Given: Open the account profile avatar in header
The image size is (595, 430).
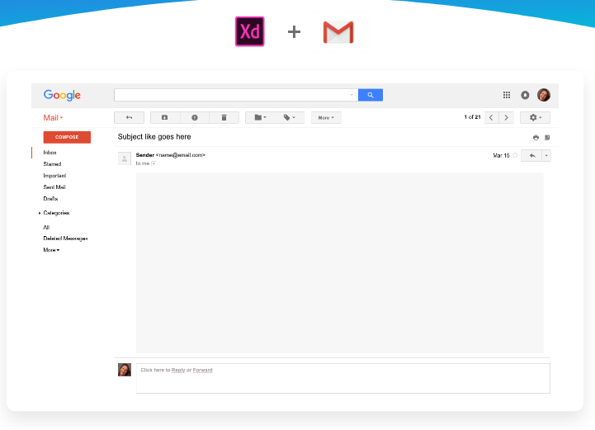Looking at the screenshot, I should pyautogui.click(x=544, y=95).
